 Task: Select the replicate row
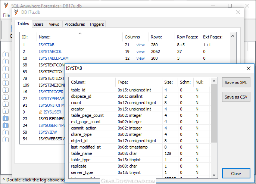(x=140, y=166)
